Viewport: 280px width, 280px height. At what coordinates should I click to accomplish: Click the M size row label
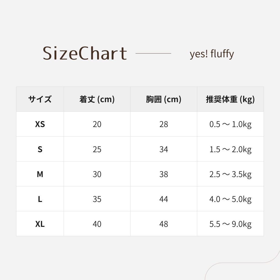pos(40,174)
